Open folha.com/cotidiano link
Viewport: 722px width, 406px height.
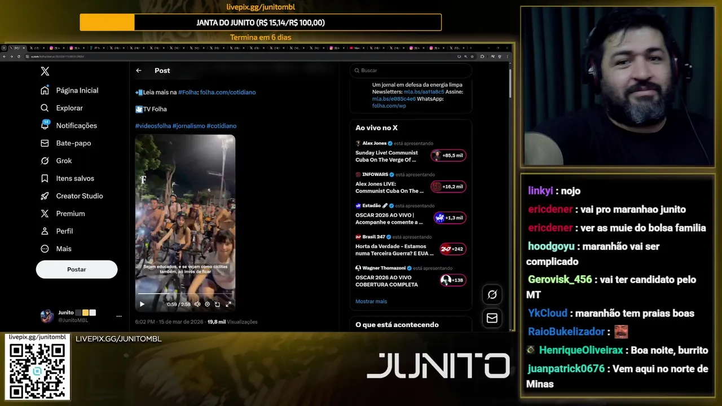[x=228, y=92]
